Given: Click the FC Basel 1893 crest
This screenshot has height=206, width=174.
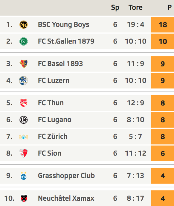Looking at the screenshot, I should (x=24, y=64).
